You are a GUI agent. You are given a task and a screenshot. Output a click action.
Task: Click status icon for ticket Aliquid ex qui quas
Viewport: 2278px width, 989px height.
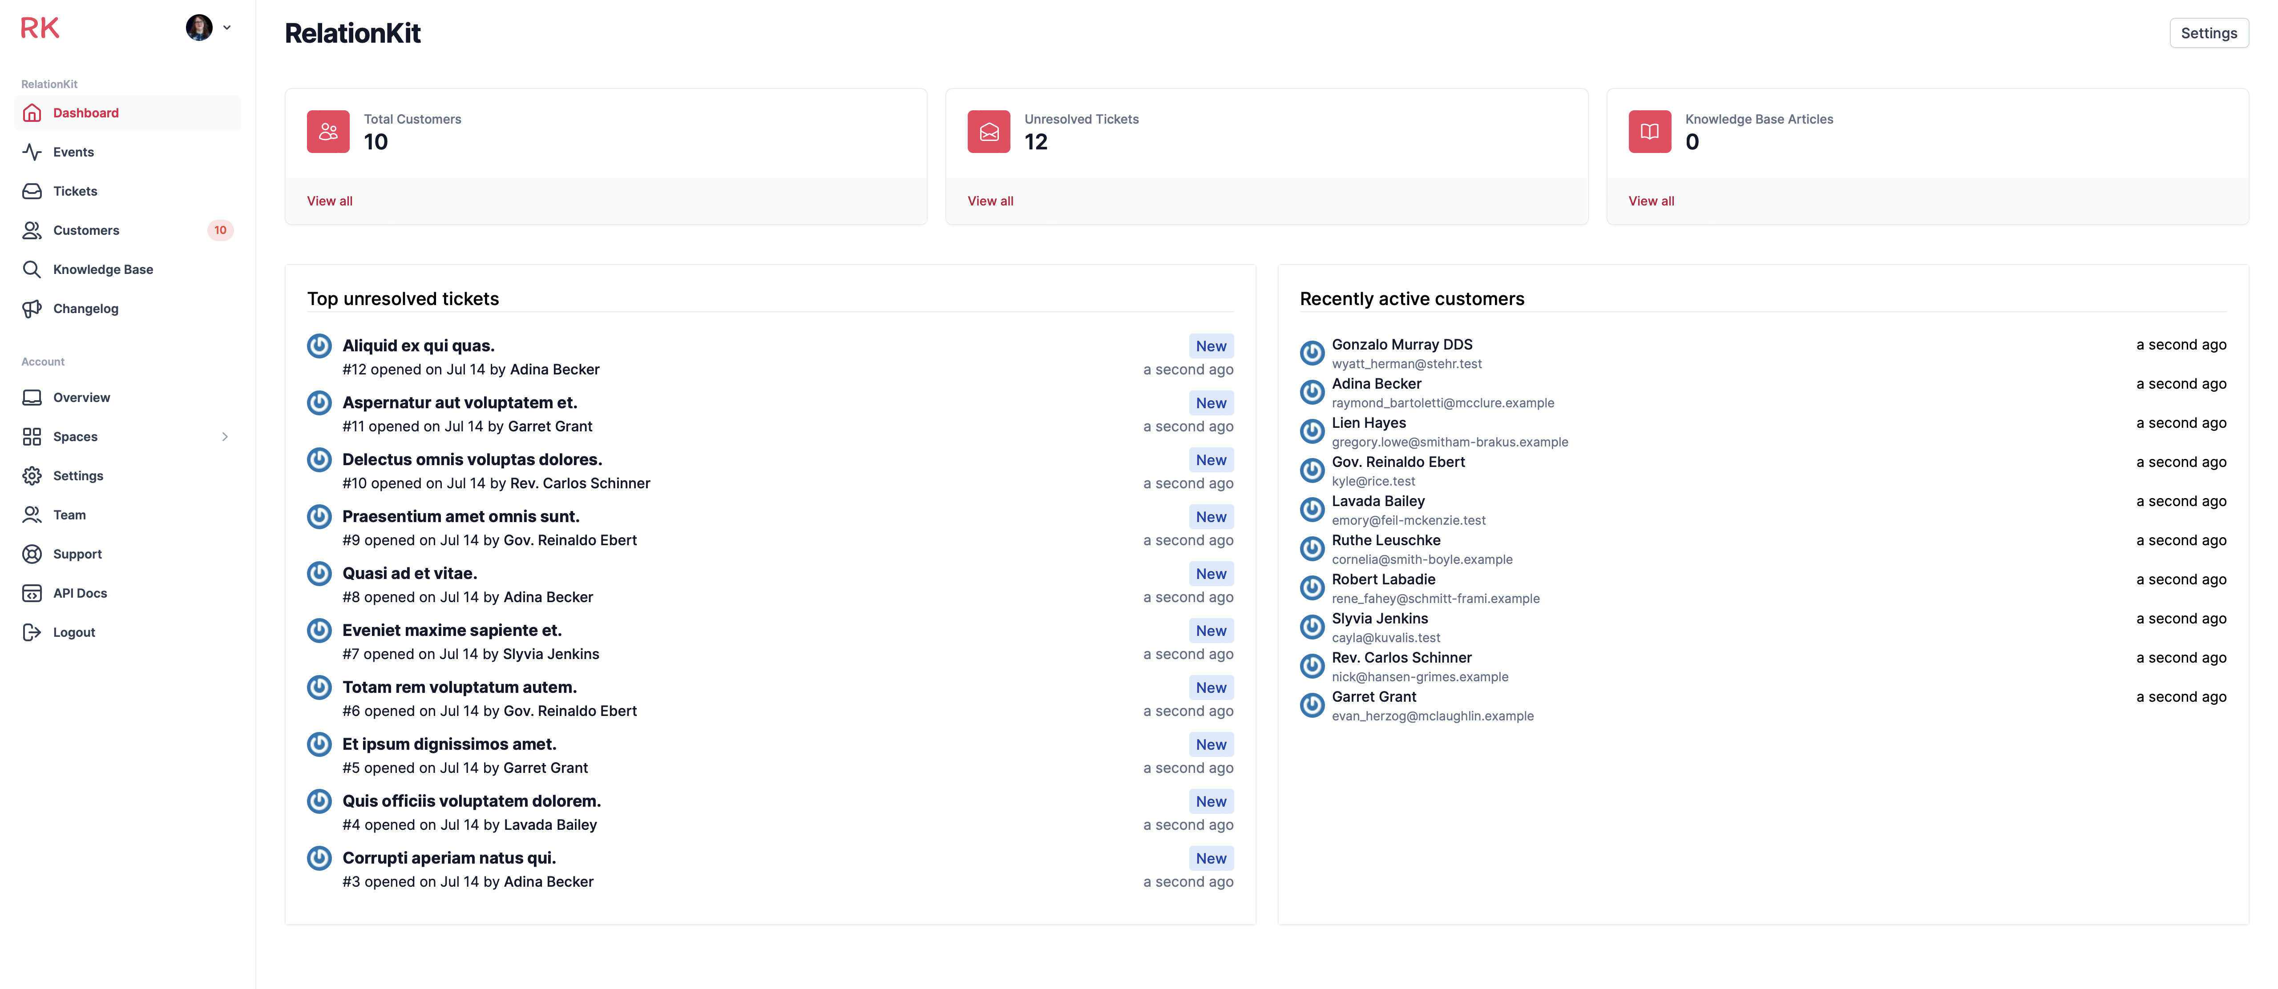pyautogui.click(x=319, y=346)
